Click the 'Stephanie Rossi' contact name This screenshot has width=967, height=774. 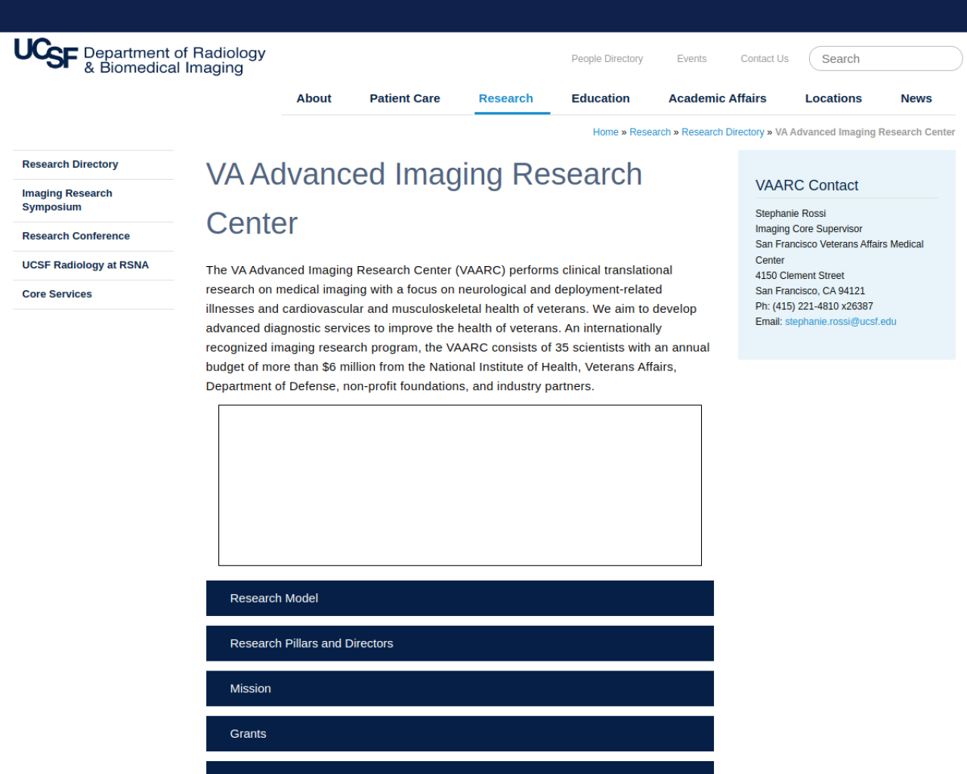[x=790, y=214]
